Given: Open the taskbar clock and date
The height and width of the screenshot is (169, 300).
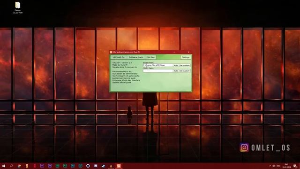Looking at the screenshot, I should (x=286, y=166).
